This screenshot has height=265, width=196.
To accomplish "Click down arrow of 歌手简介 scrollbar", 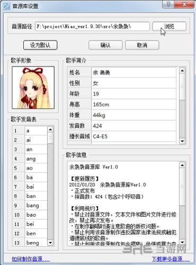I will (182, 141).
